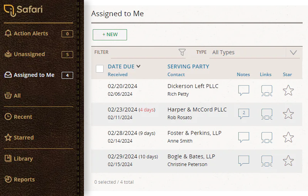Apply filter with the funnel icon
This screenshot has height=196, width=308.
pos(182,52)
